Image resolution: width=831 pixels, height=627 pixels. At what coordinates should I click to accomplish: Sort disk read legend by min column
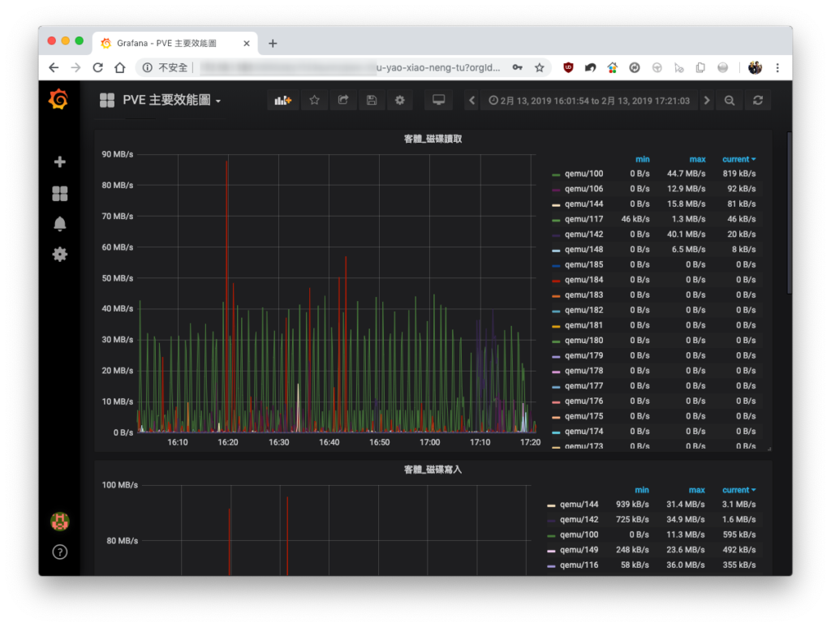643,160
